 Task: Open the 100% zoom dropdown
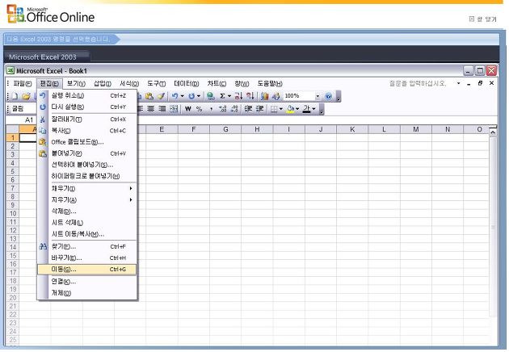click(x=318, y=96)
